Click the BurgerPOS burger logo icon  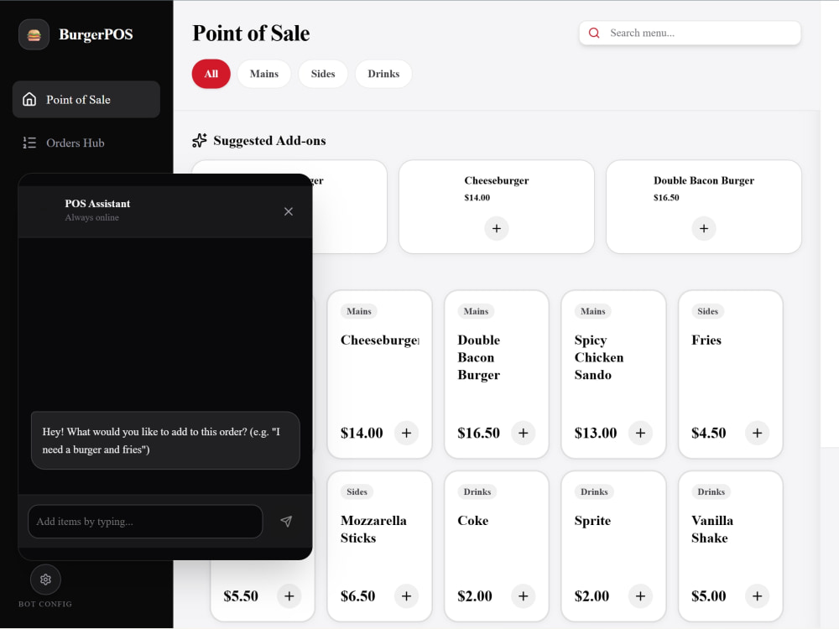(x=34, y=34)
